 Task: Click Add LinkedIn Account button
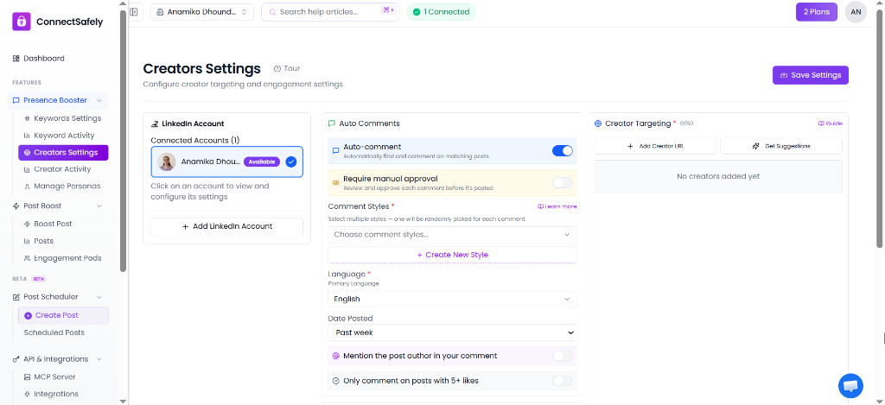click(227, 227)
